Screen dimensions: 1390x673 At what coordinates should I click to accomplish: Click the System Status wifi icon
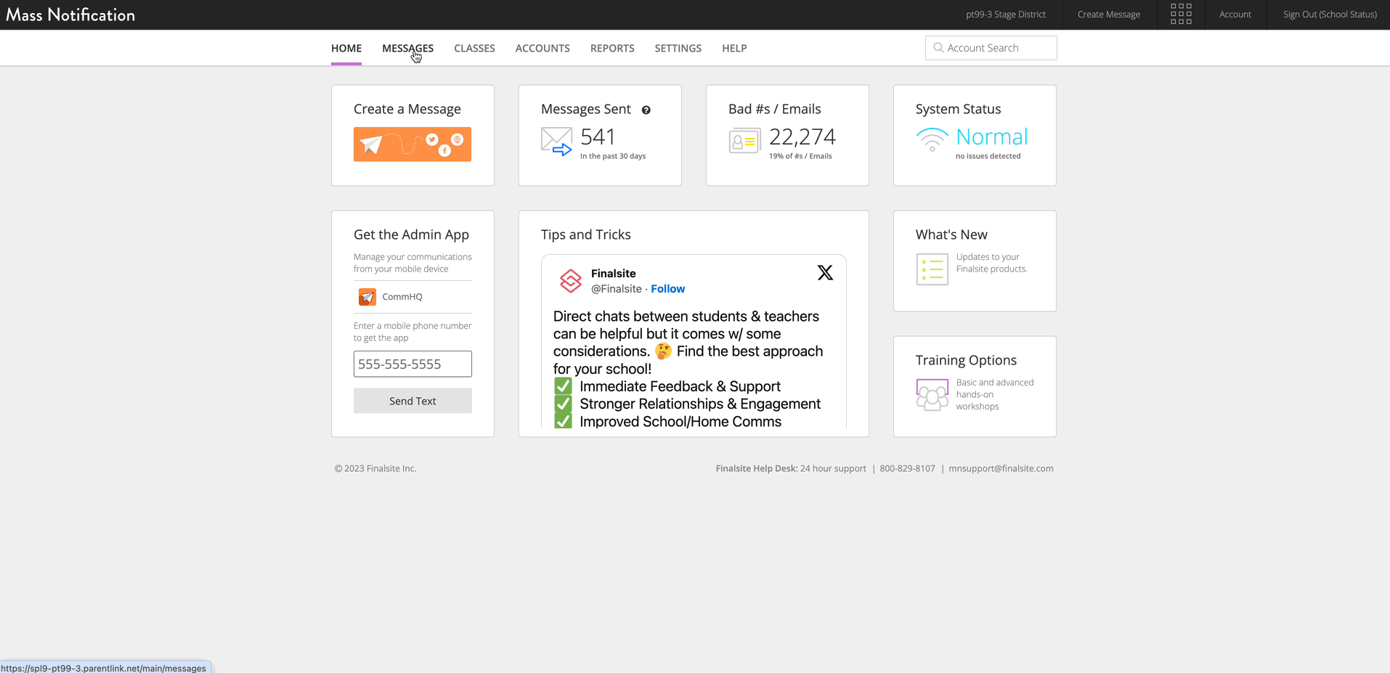pos(932,140)
